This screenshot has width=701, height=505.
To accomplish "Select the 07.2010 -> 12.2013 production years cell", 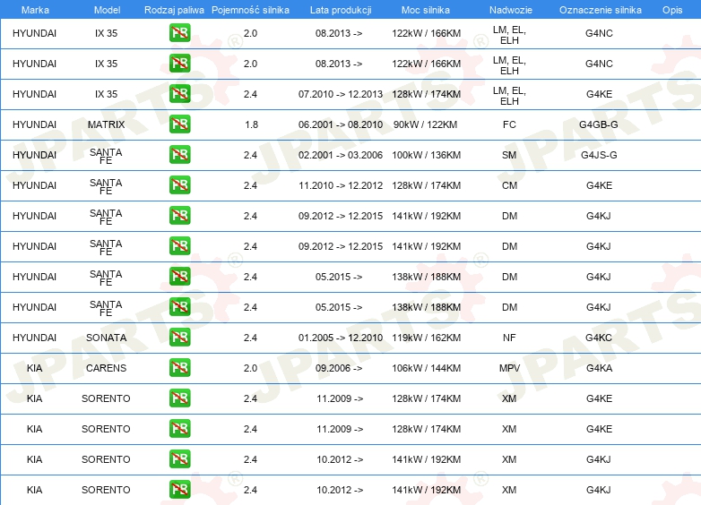I will [x=341, y=94].
